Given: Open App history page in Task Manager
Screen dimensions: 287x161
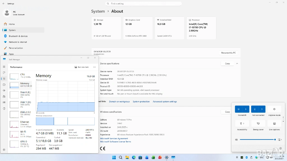Looking at the screenshot, I should [4, 85].
